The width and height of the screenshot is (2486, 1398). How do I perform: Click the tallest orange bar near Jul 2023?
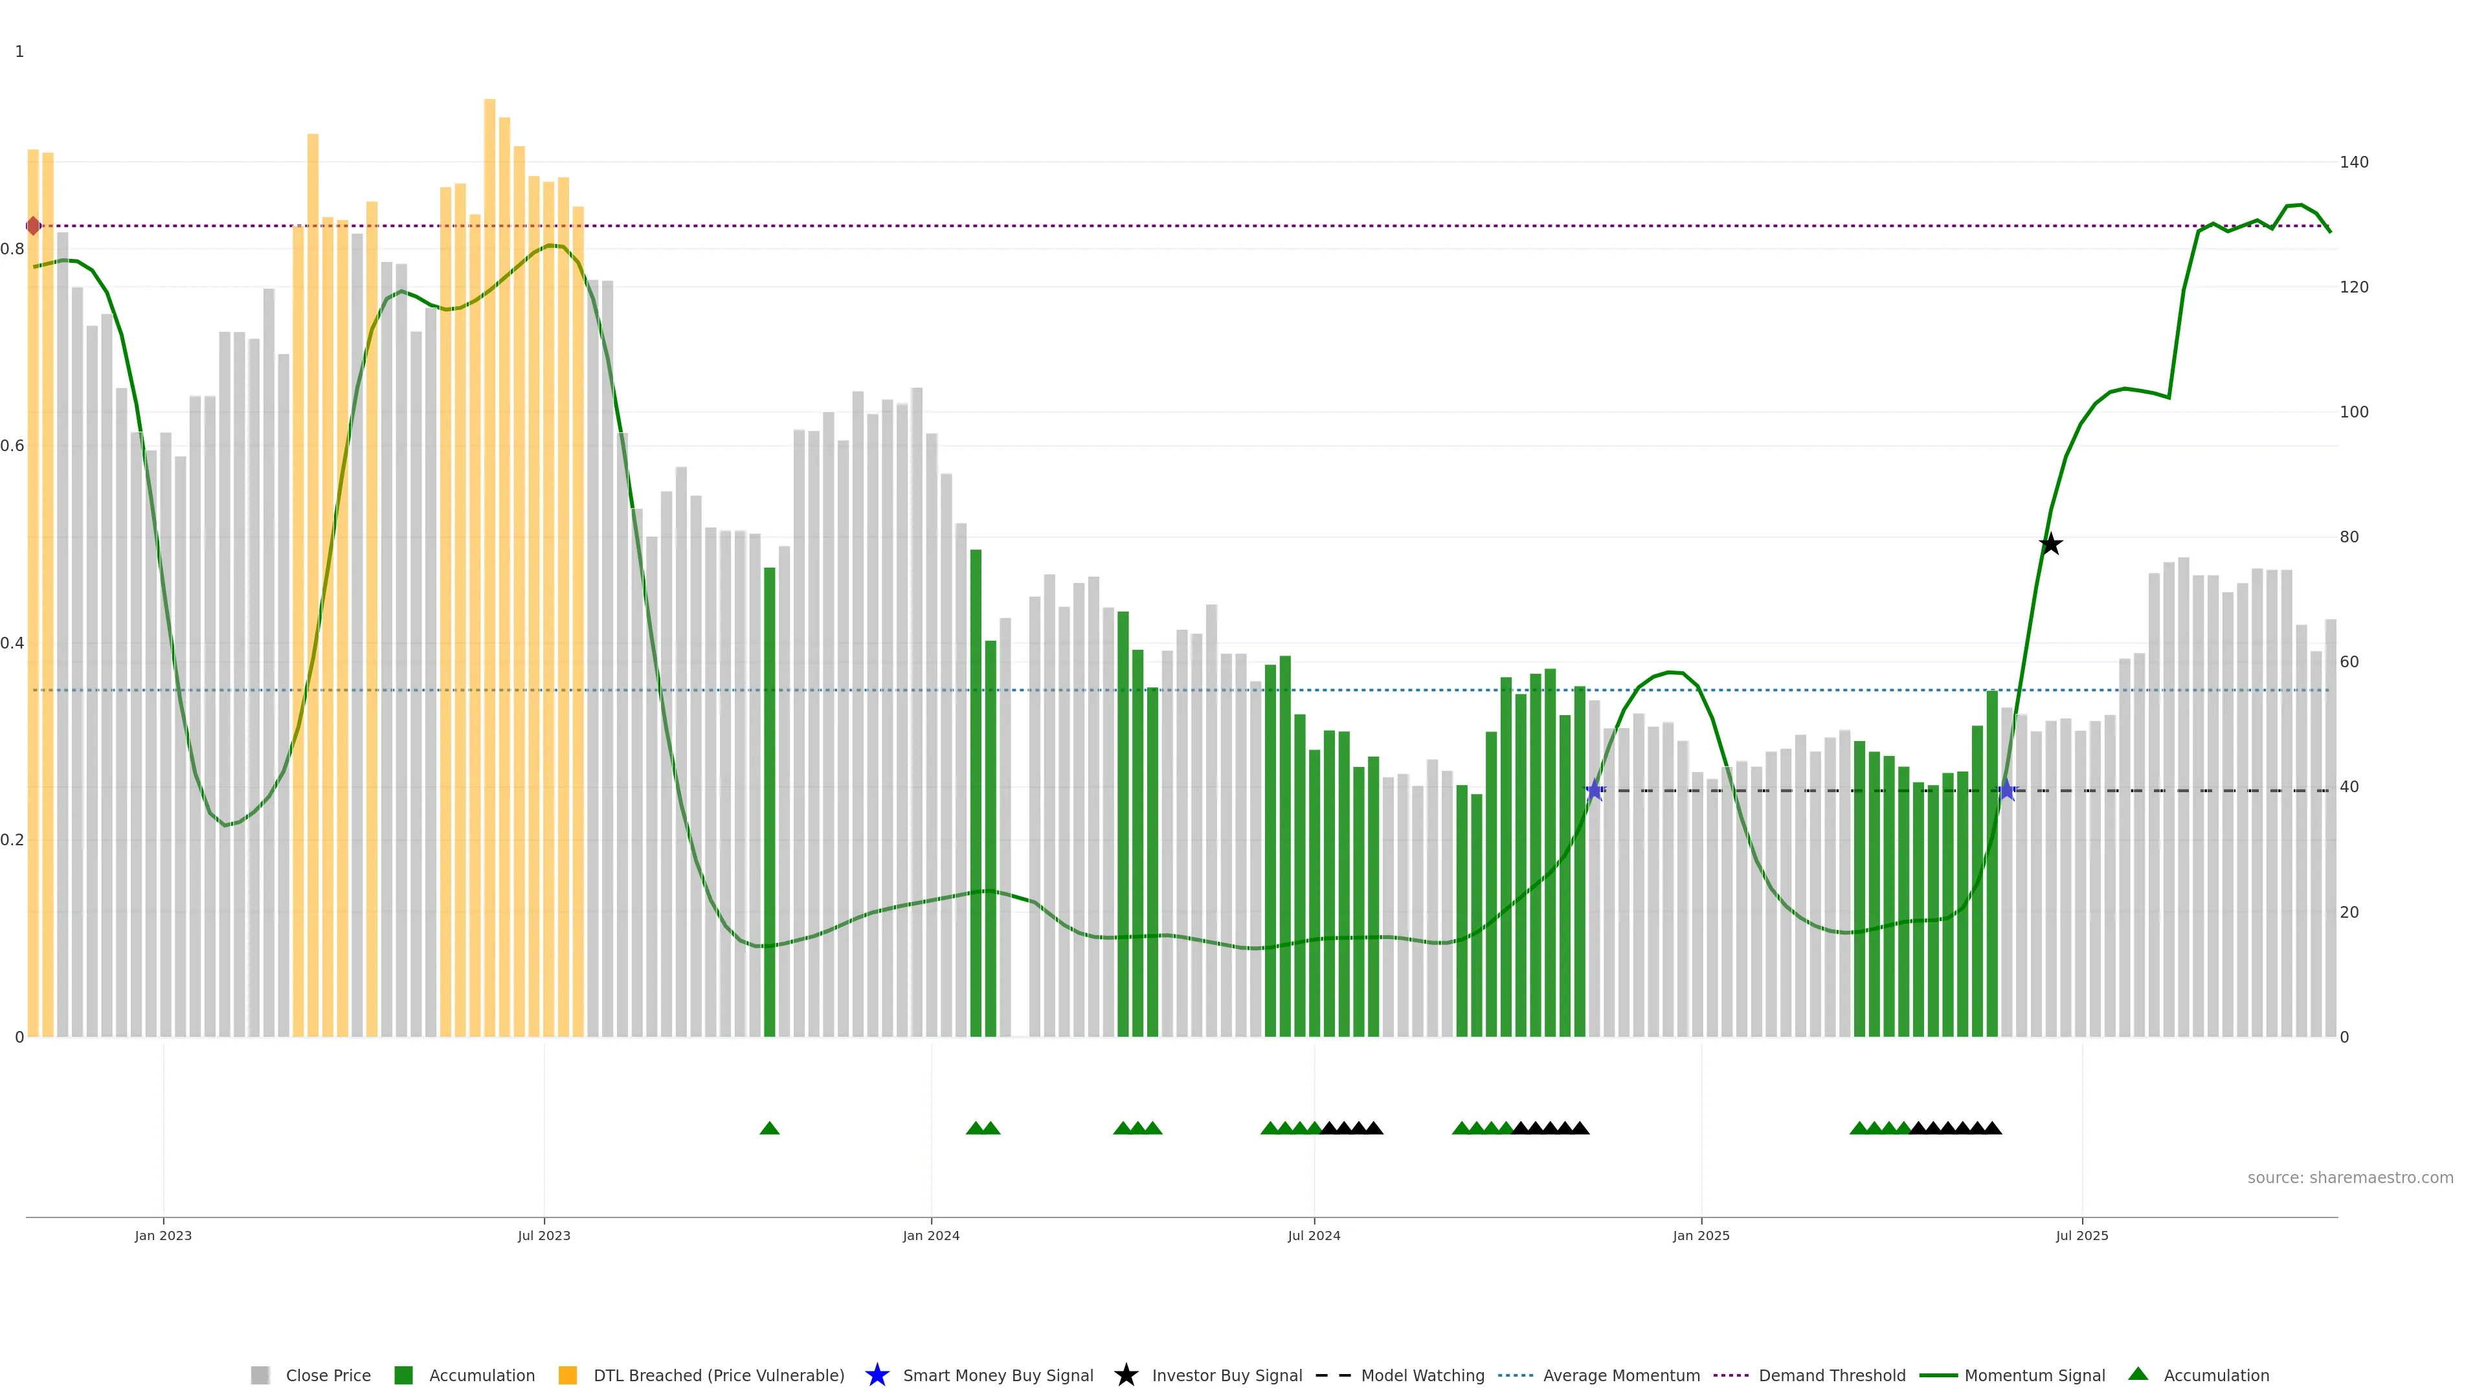(x=489, y=482)
